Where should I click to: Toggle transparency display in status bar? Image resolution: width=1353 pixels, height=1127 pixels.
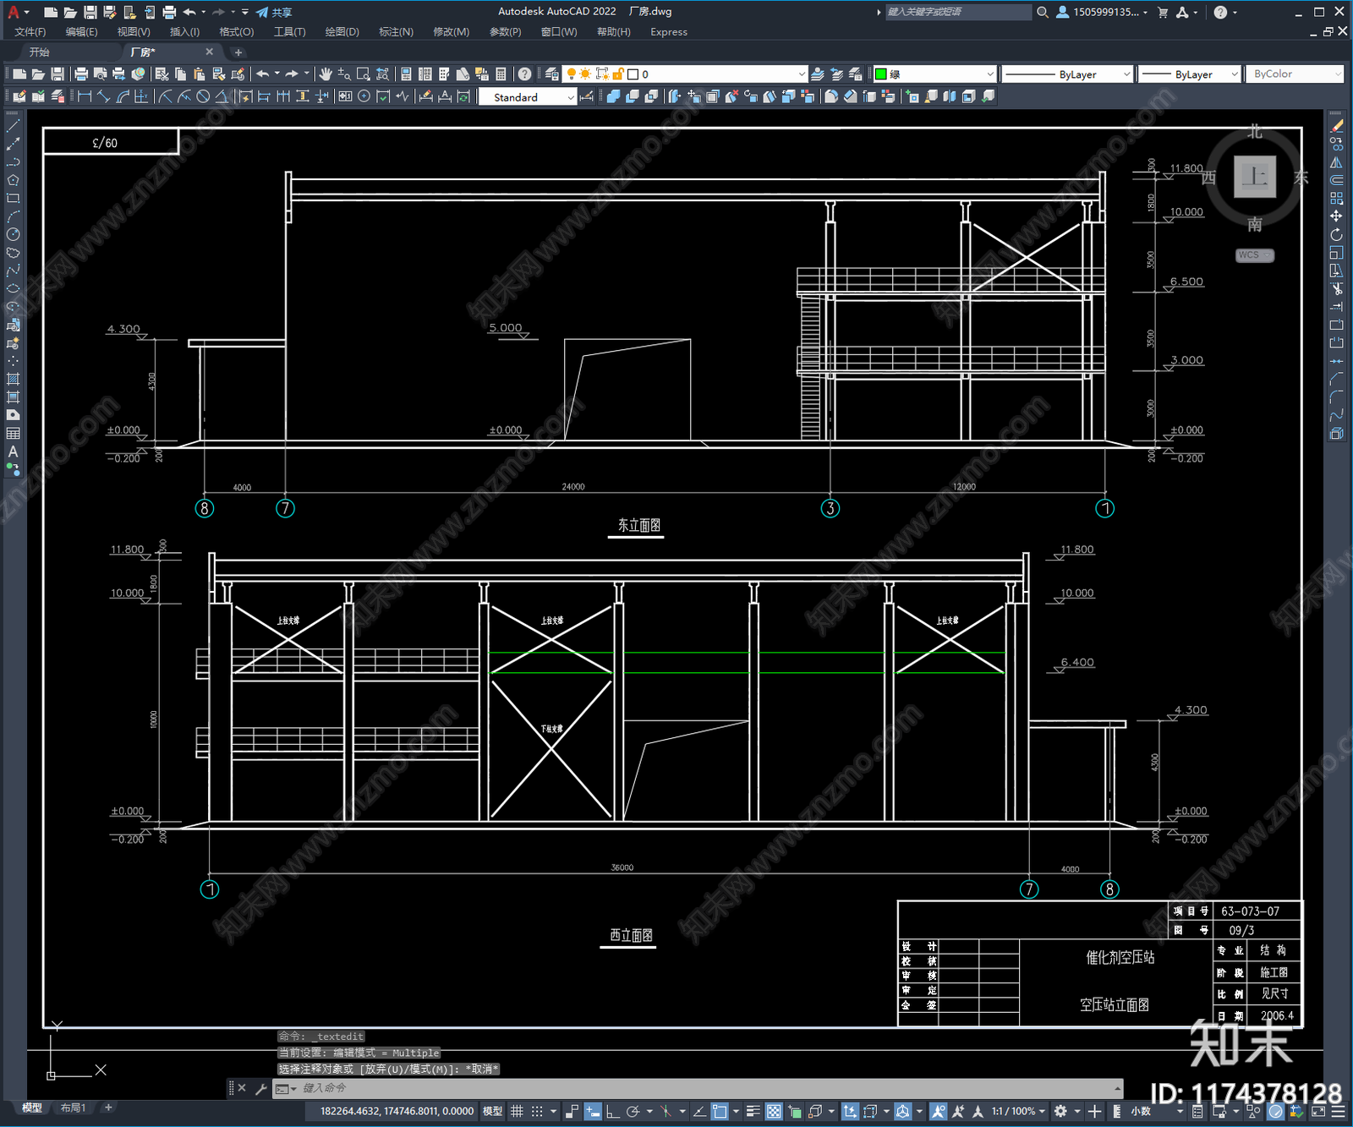point(774,1111)
